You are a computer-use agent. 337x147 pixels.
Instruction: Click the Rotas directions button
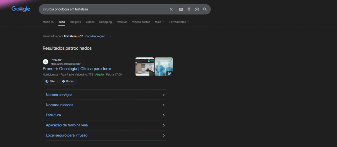click(x=68, y=81)
